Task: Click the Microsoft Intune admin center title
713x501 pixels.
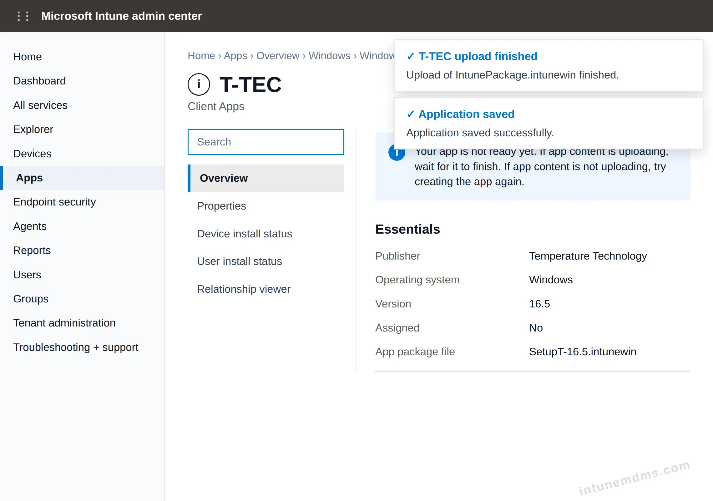Action: 122,16
